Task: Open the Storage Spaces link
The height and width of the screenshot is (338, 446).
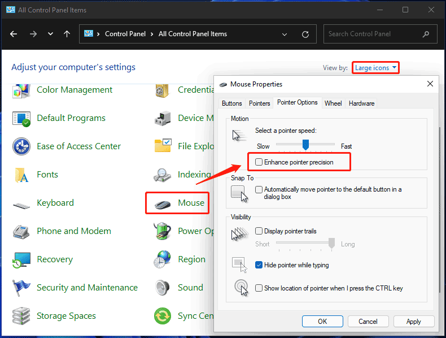Action: [x=66, y=316]
